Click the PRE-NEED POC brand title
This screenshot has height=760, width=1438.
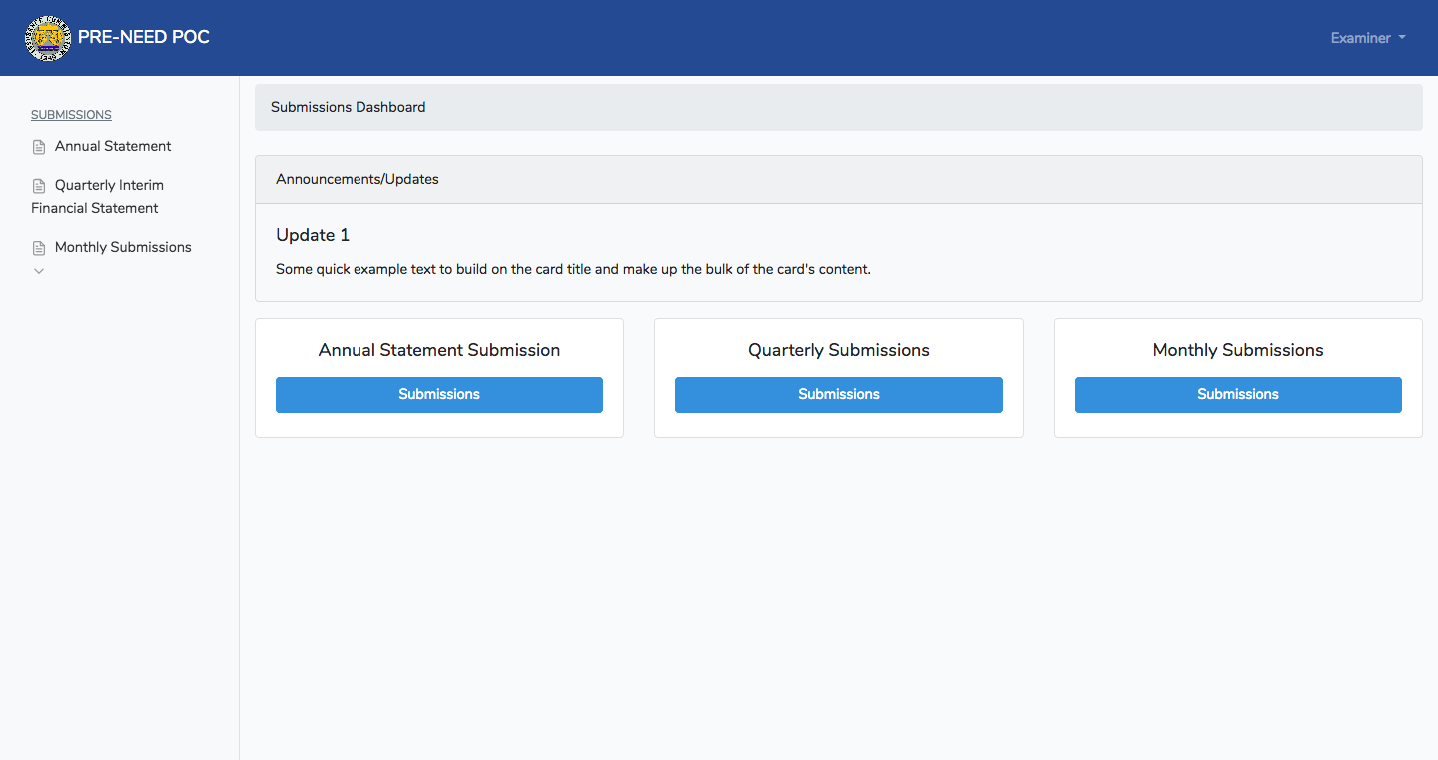[144, 38]
